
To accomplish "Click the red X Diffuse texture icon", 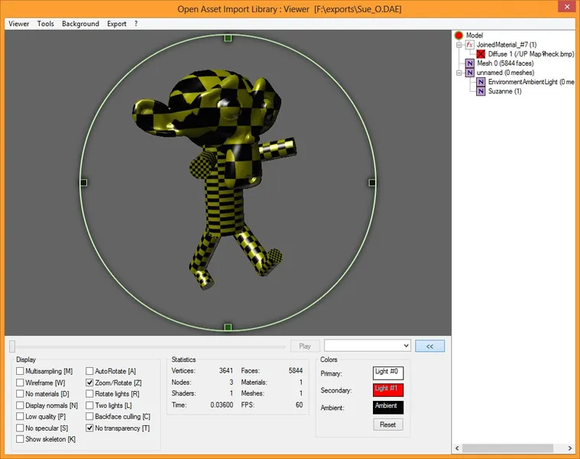I will click(x=481, y=54).
